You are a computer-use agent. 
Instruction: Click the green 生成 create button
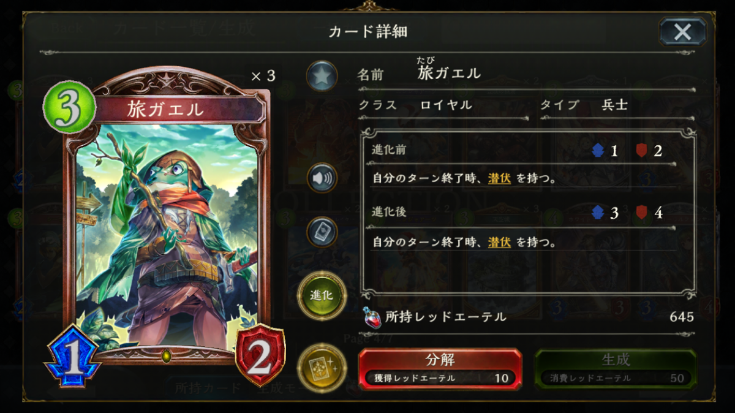click(616, 368)
